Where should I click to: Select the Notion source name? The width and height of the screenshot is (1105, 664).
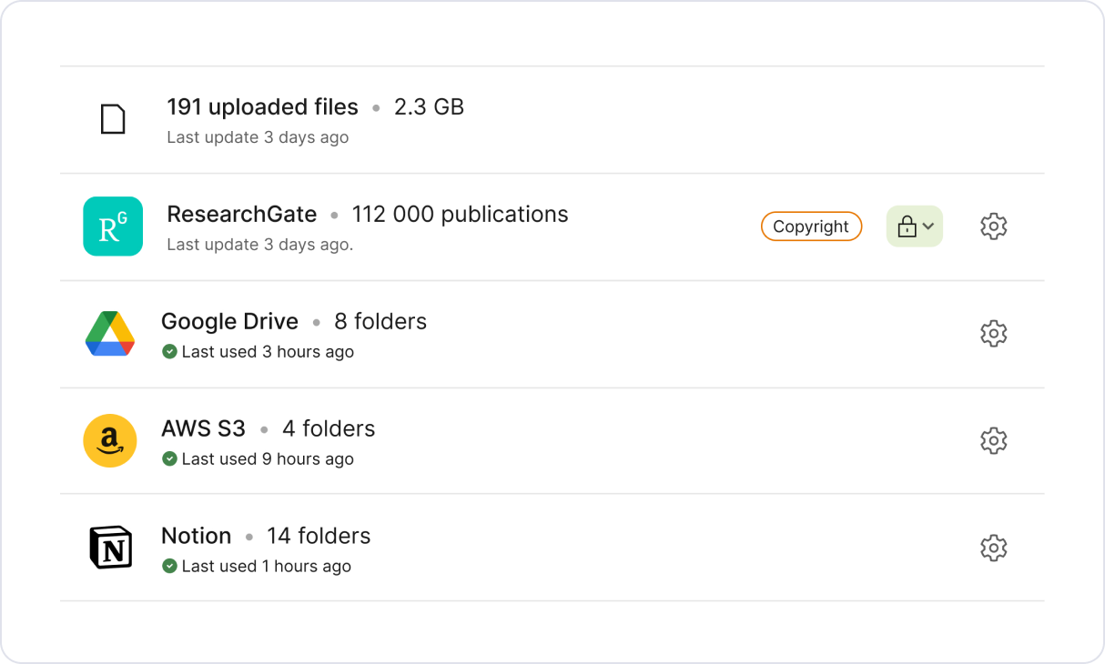[197, 537]
